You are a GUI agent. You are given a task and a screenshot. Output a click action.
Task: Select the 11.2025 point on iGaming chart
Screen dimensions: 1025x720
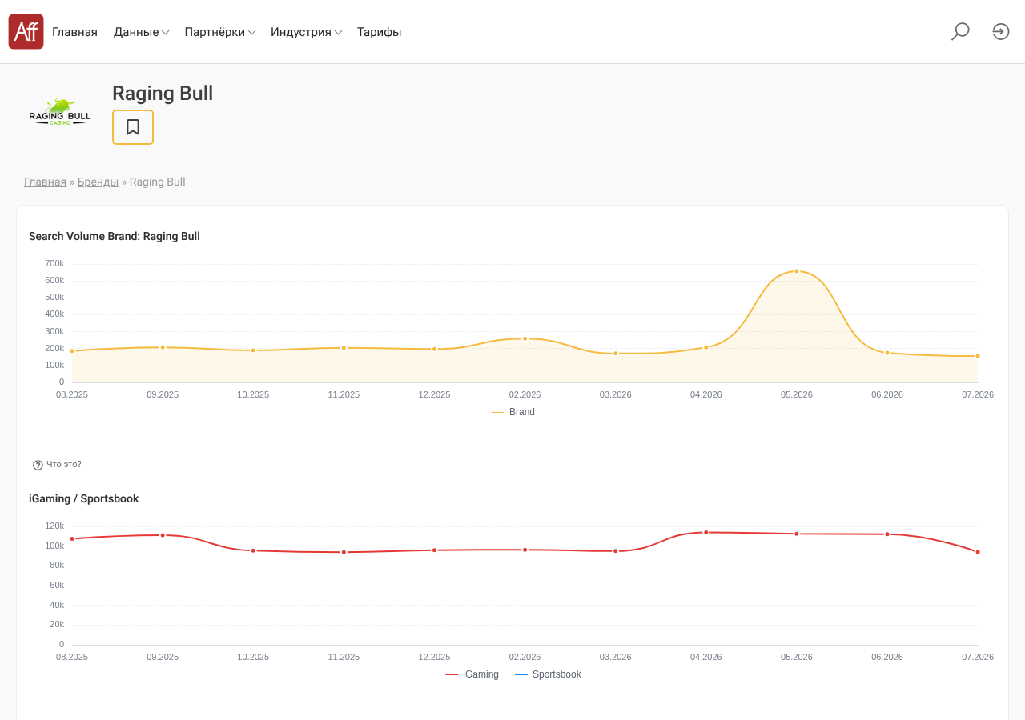pos(344,552)
